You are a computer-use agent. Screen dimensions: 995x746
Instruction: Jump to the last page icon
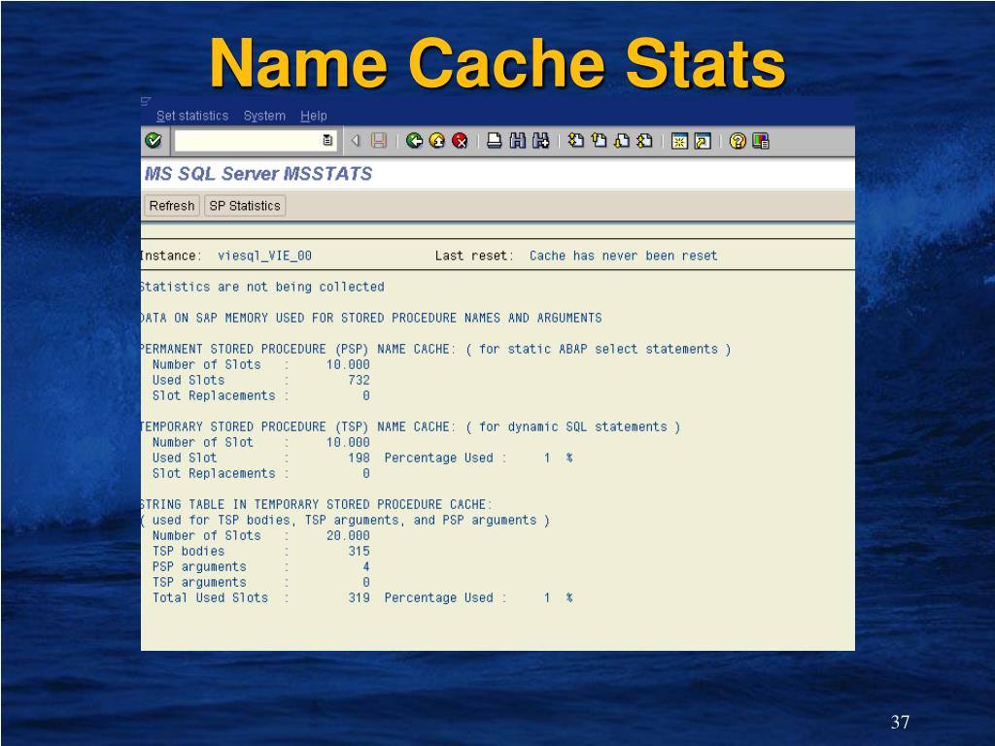point(645,140)
